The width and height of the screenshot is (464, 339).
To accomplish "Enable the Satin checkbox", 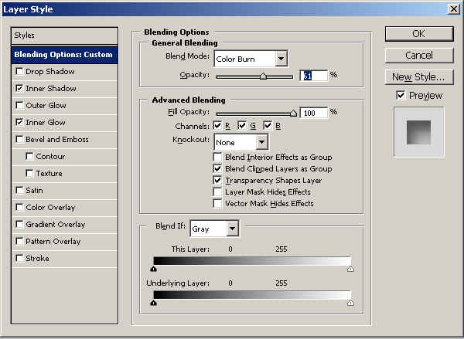I will click(x=19, y=190).
